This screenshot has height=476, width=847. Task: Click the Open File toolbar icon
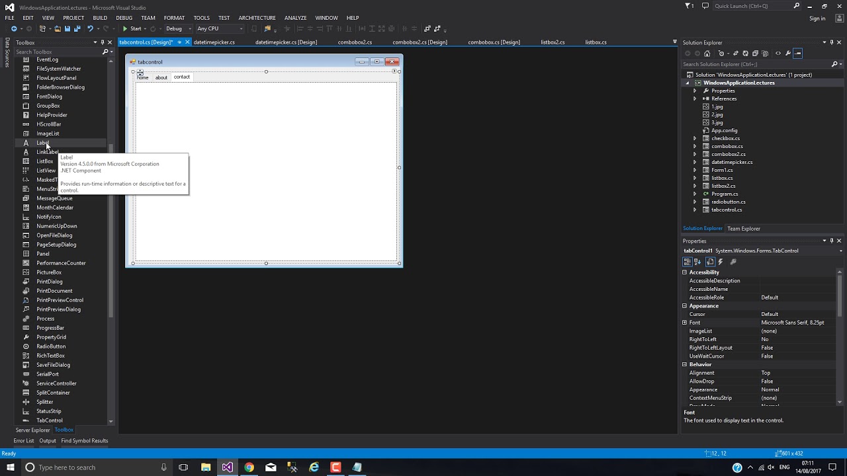click(58, 28)
